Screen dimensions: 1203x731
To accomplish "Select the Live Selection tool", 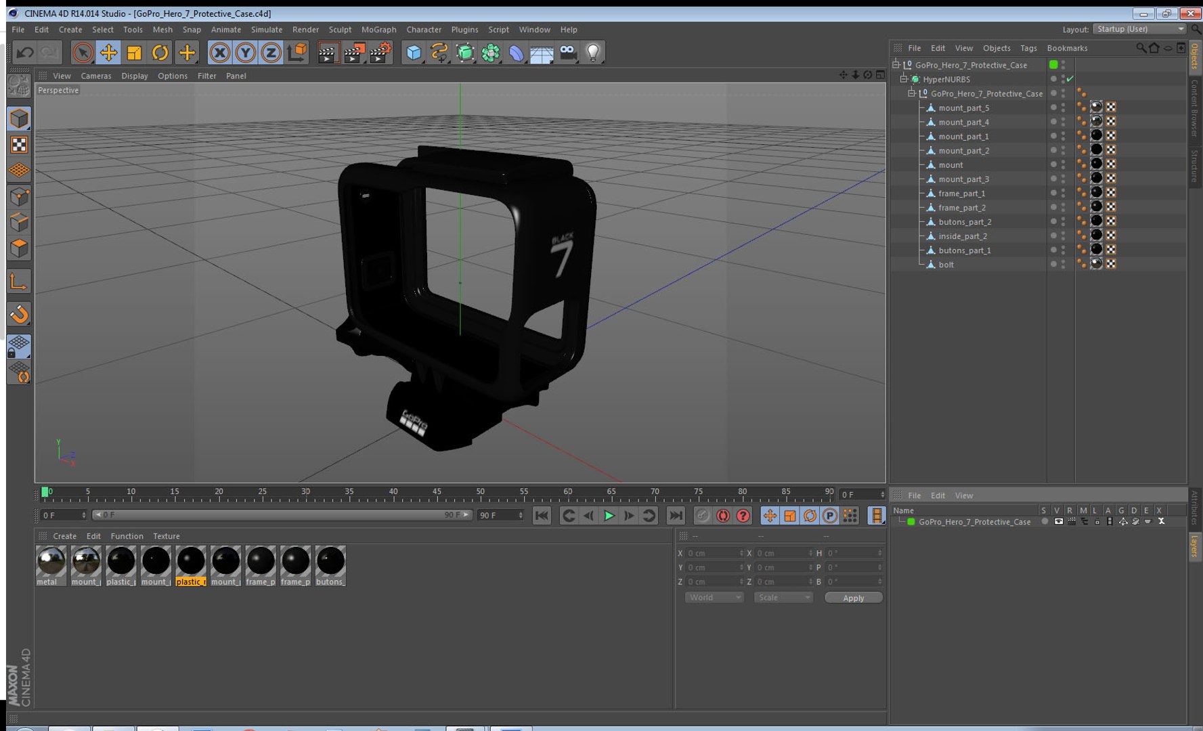I will 83,52.
